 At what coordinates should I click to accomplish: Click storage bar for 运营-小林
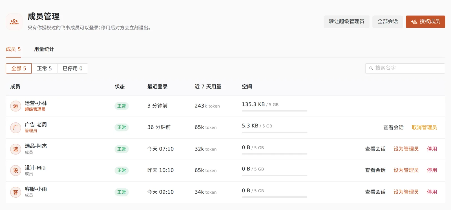(x=275, y=111)
